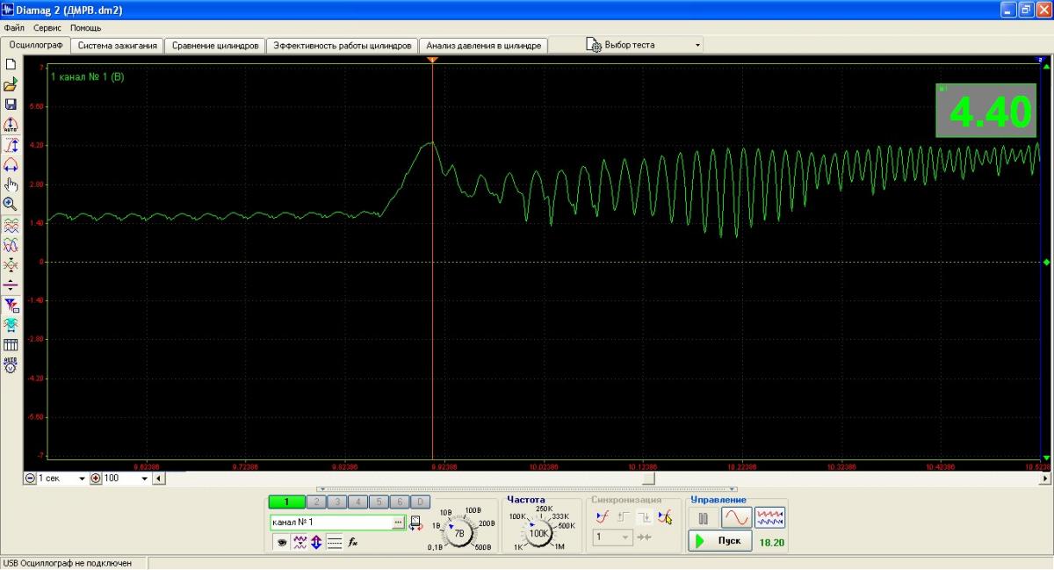1054x570 pixels.
Task: Click the auto settings gear icon
Action: 11,364
